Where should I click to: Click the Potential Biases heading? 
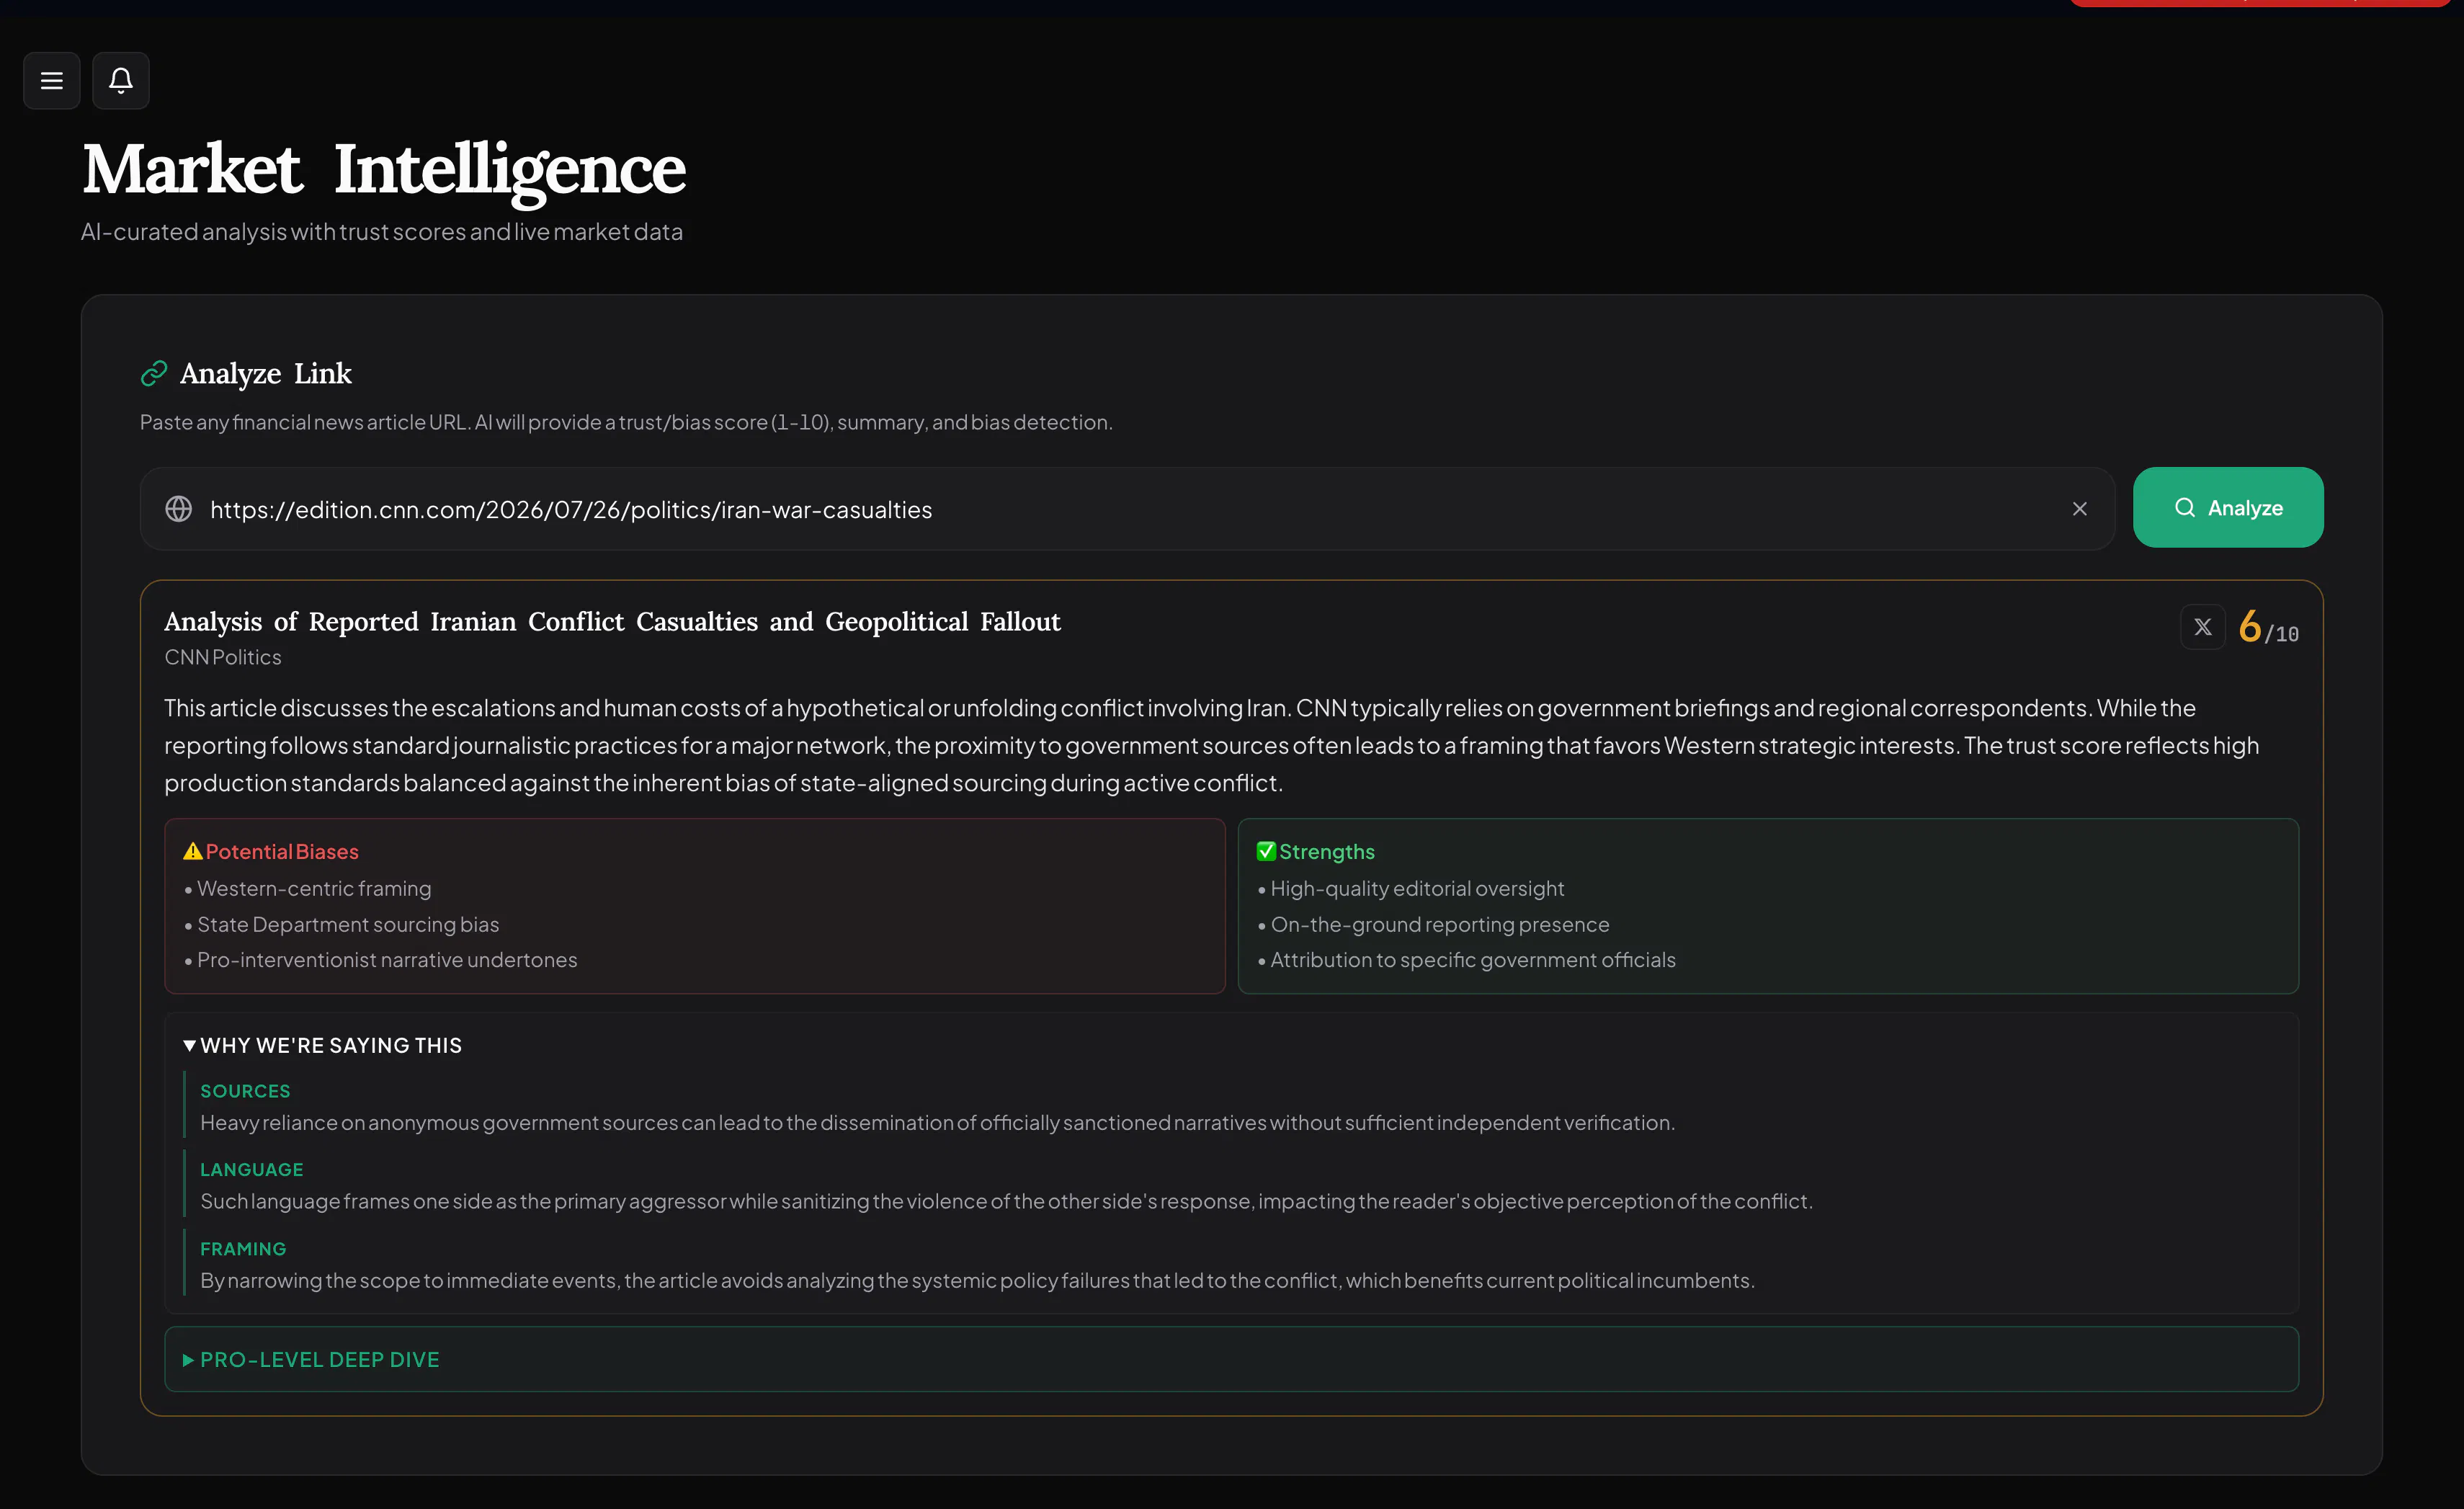tap(282, 851)
